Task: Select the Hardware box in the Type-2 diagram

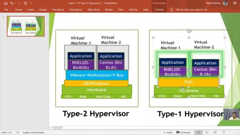Action: coord(97,90)
